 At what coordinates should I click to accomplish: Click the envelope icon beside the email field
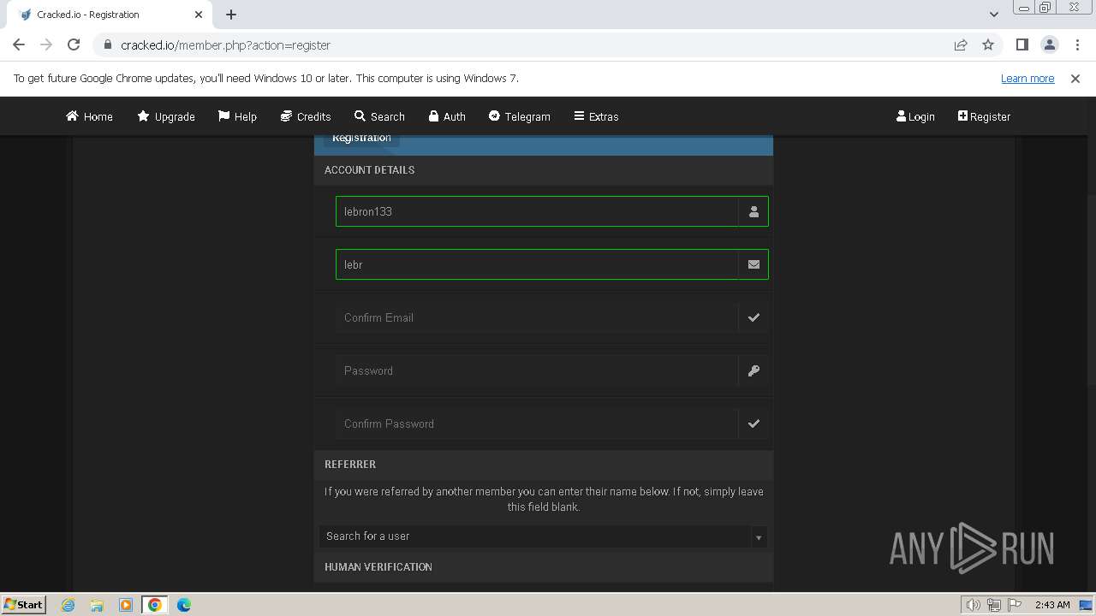pyautogui.click(x=753, y=264)
